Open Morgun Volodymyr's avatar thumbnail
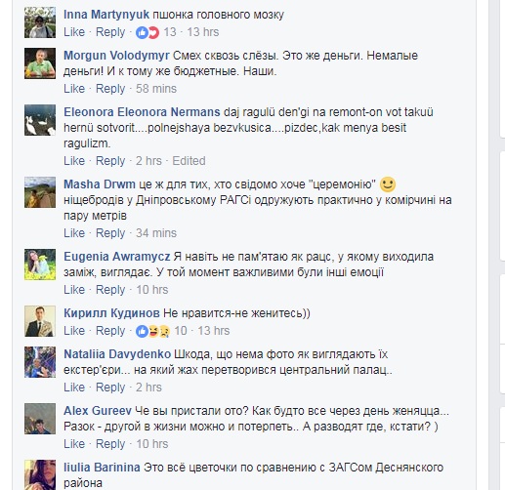 (40, 63)
